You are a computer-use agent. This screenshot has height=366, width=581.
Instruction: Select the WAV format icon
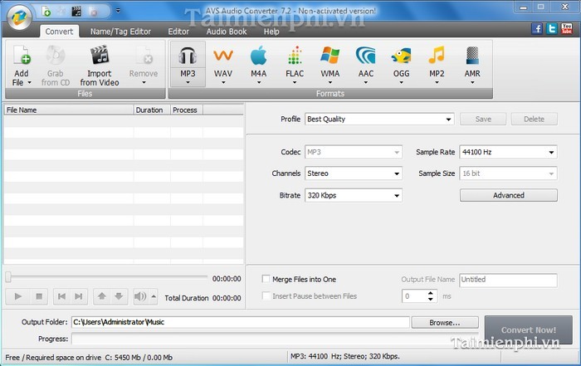(223, 56)
